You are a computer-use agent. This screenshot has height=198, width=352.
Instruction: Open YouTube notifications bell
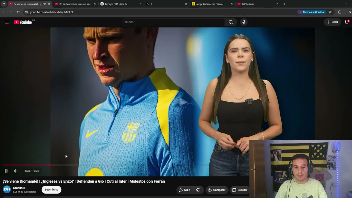(x=347, y=22)
